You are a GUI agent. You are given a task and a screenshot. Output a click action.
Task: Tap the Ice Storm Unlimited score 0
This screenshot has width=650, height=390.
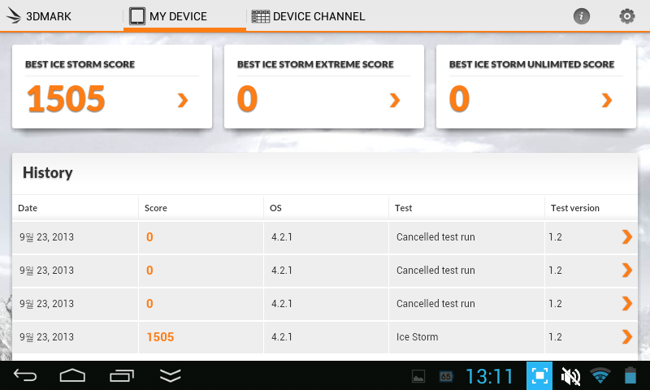459,98
